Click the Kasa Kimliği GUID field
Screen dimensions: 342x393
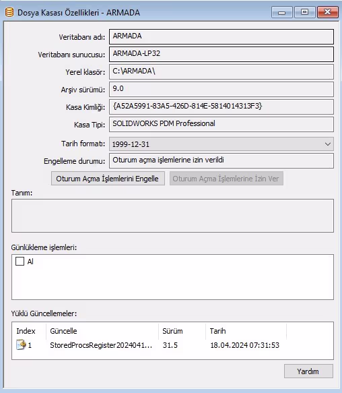pyautogui.click(x=221, y=107)
